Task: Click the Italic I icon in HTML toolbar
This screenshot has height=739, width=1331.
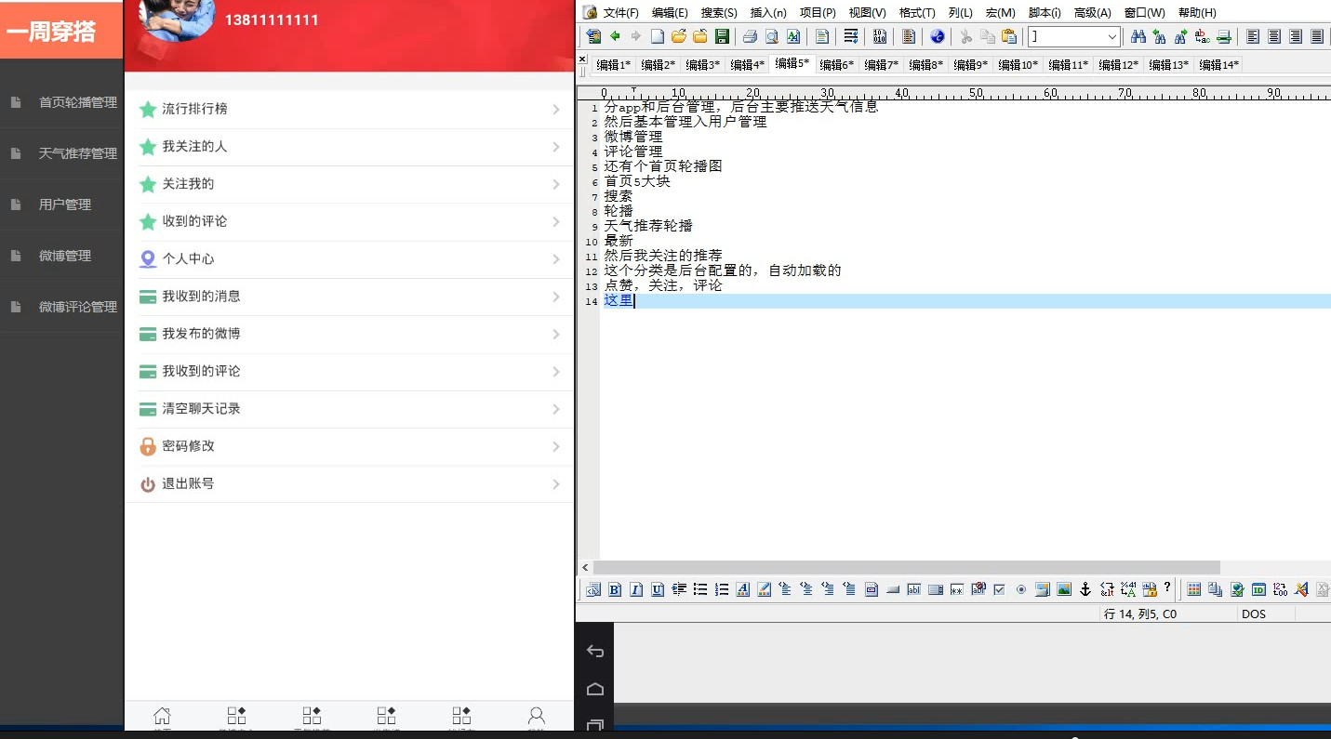Action: click(636, 589)
